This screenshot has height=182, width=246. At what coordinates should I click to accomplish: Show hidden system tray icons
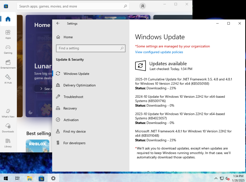(216, 178)
